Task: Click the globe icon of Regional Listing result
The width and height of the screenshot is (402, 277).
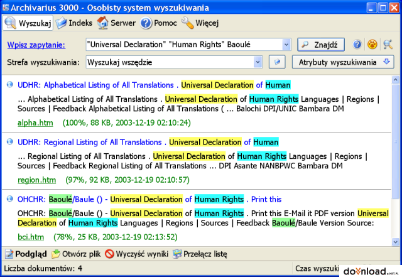Action: pyautogui.click(x=10, y=141)
